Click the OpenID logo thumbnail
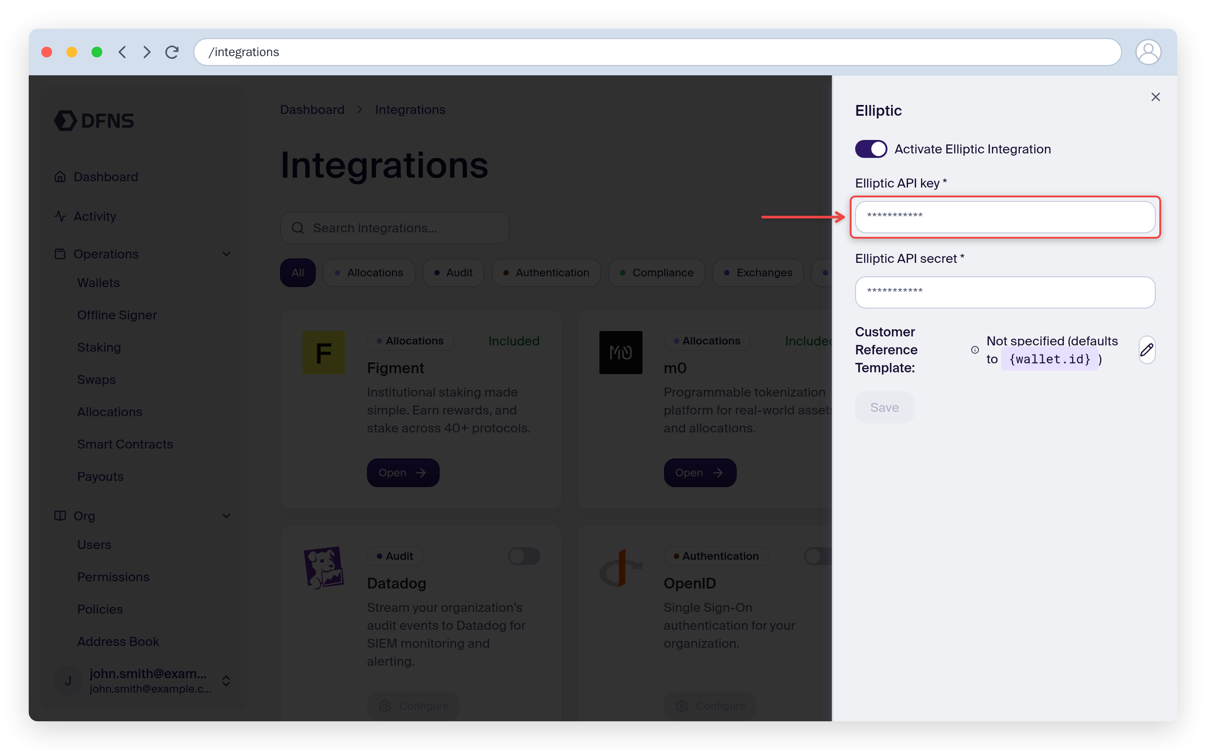This screenshot has width=1206, height=750. pyautogui.click(x=620, y=568)
